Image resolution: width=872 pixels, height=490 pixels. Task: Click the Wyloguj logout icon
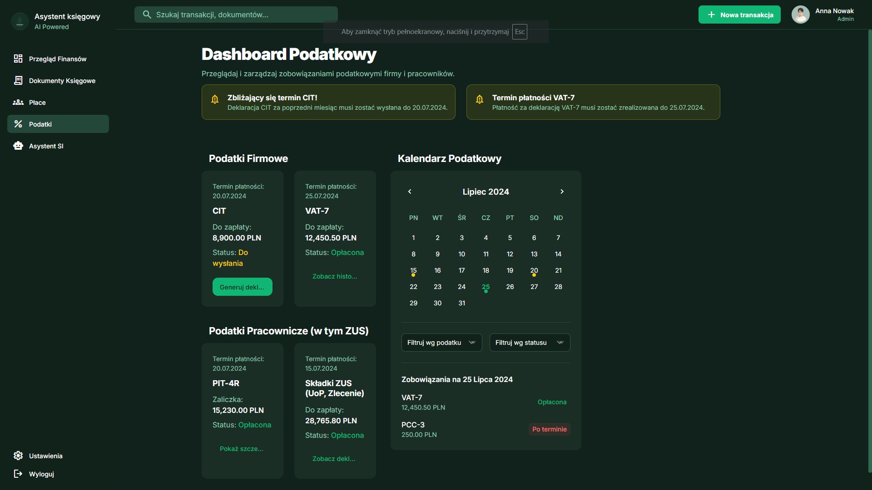pos(18,474)
